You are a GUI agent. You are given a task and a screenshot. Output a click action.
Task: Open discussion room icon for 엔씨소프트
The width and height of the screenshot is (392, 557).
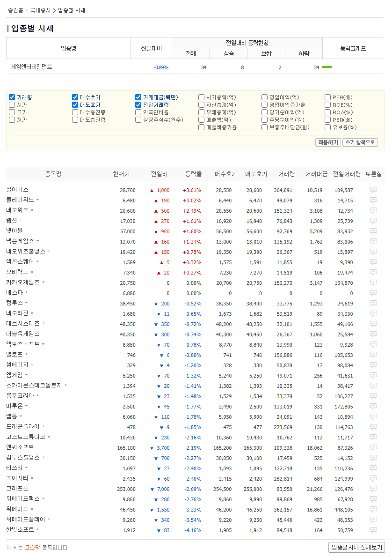click(x=373, y=447)
